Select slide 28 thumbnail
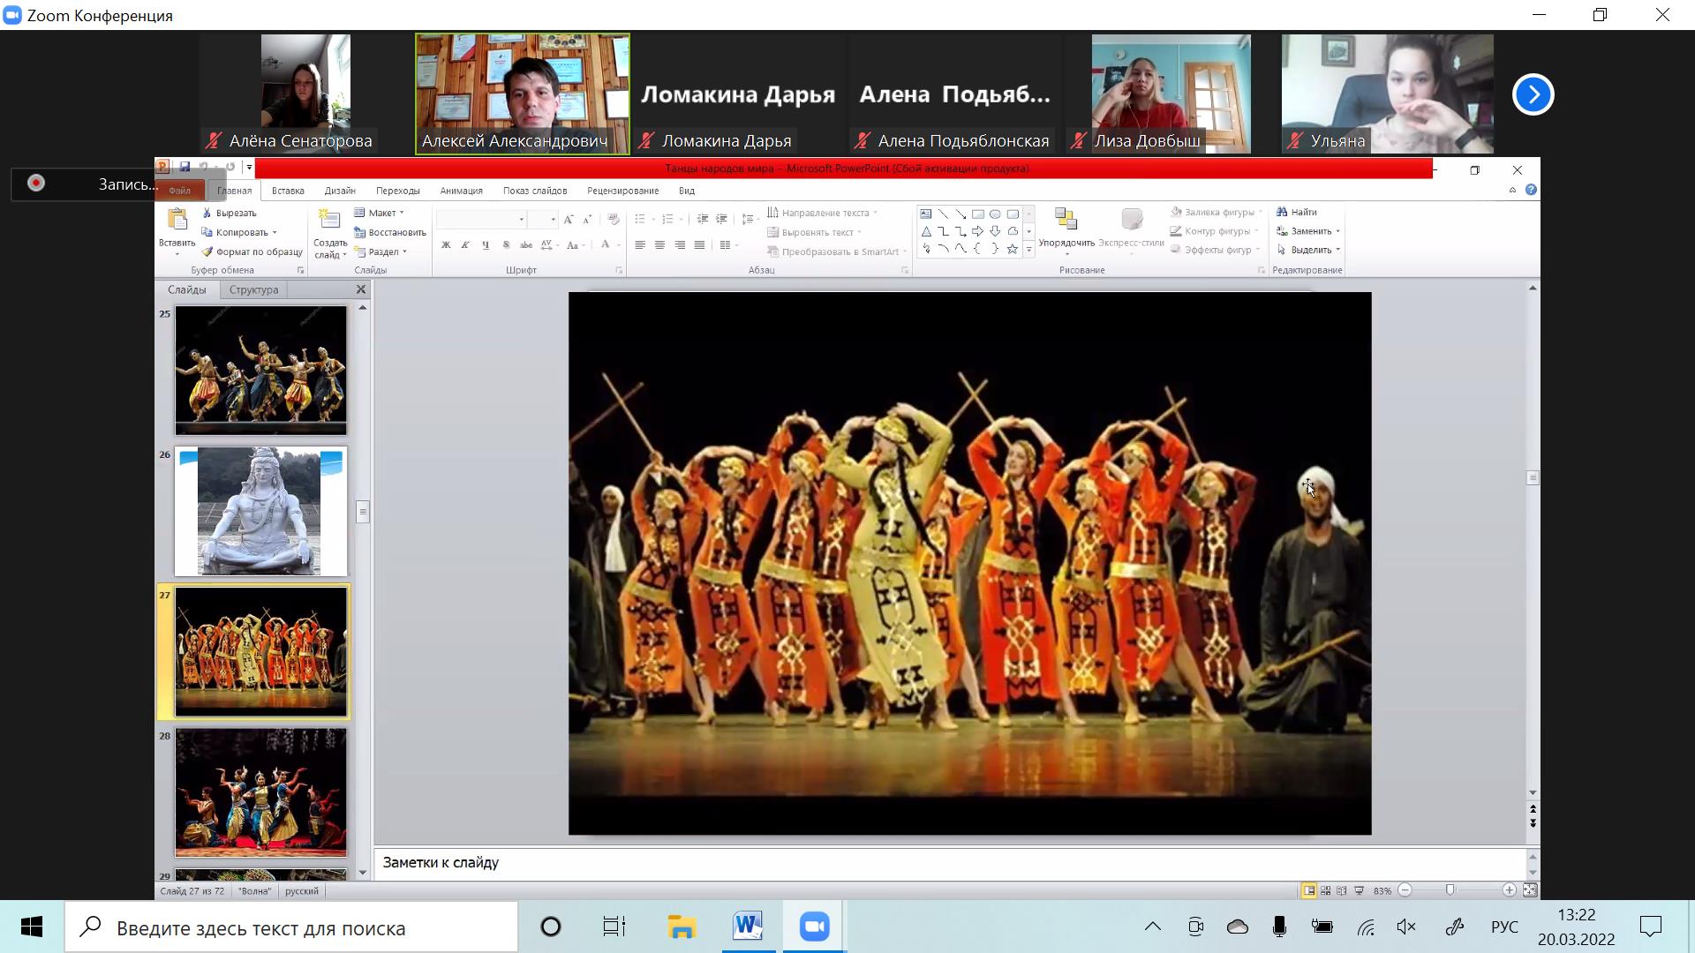 coord(260,792)
